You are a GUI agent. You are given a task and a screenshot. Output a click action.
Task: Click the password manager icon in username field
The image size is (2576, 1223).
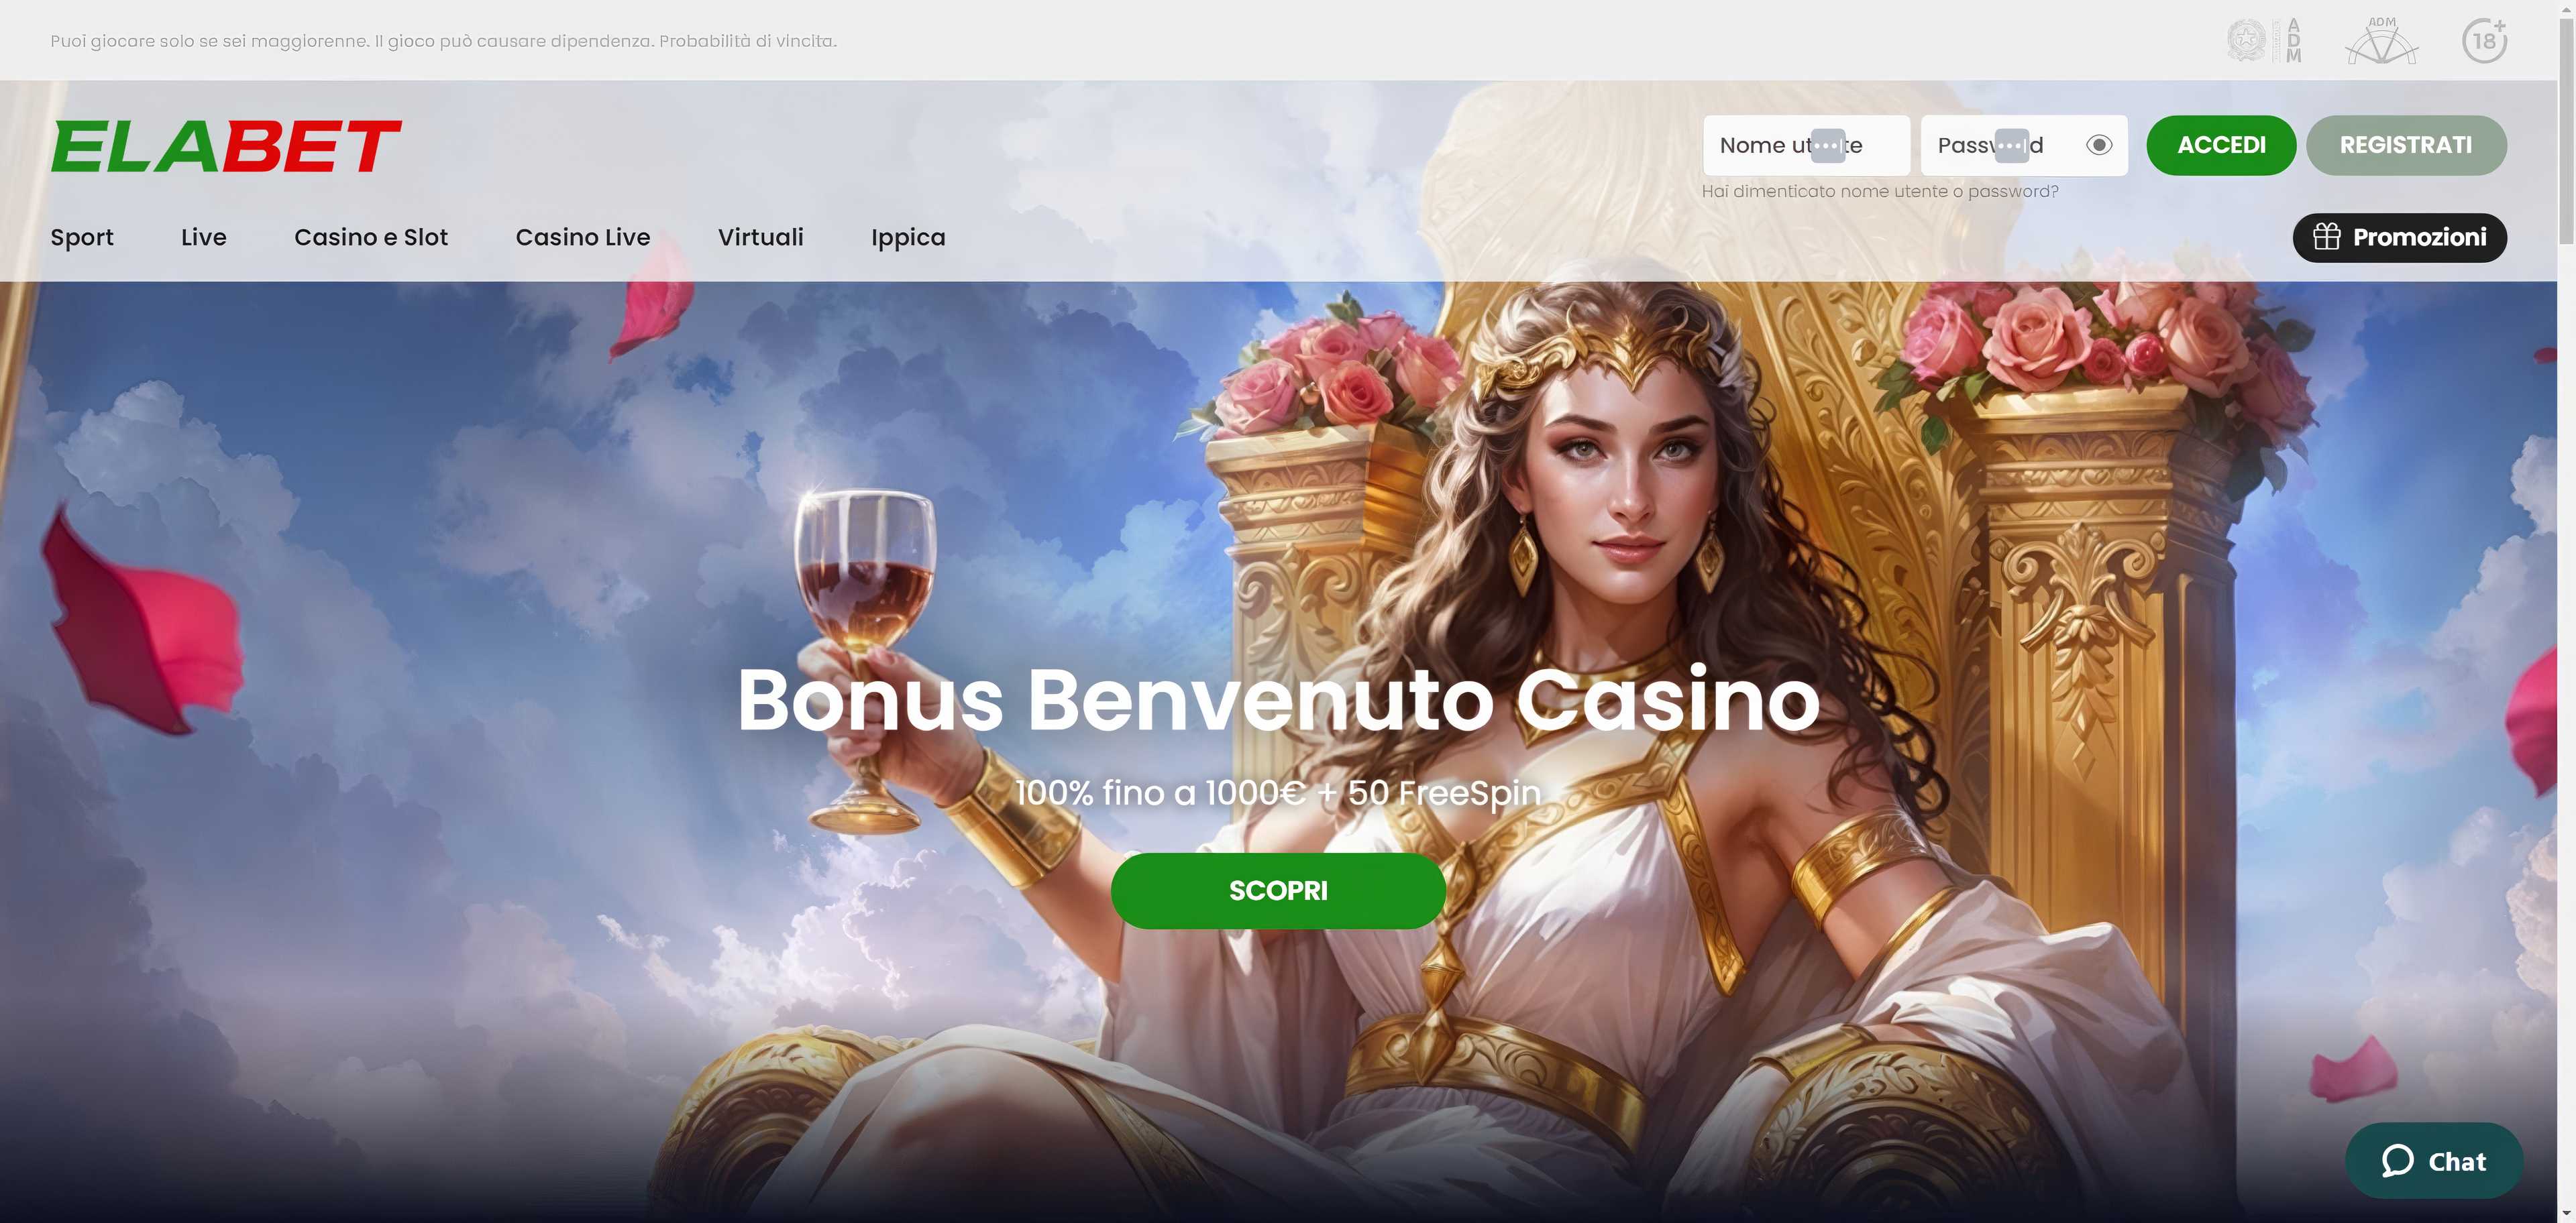(1828, 145)
